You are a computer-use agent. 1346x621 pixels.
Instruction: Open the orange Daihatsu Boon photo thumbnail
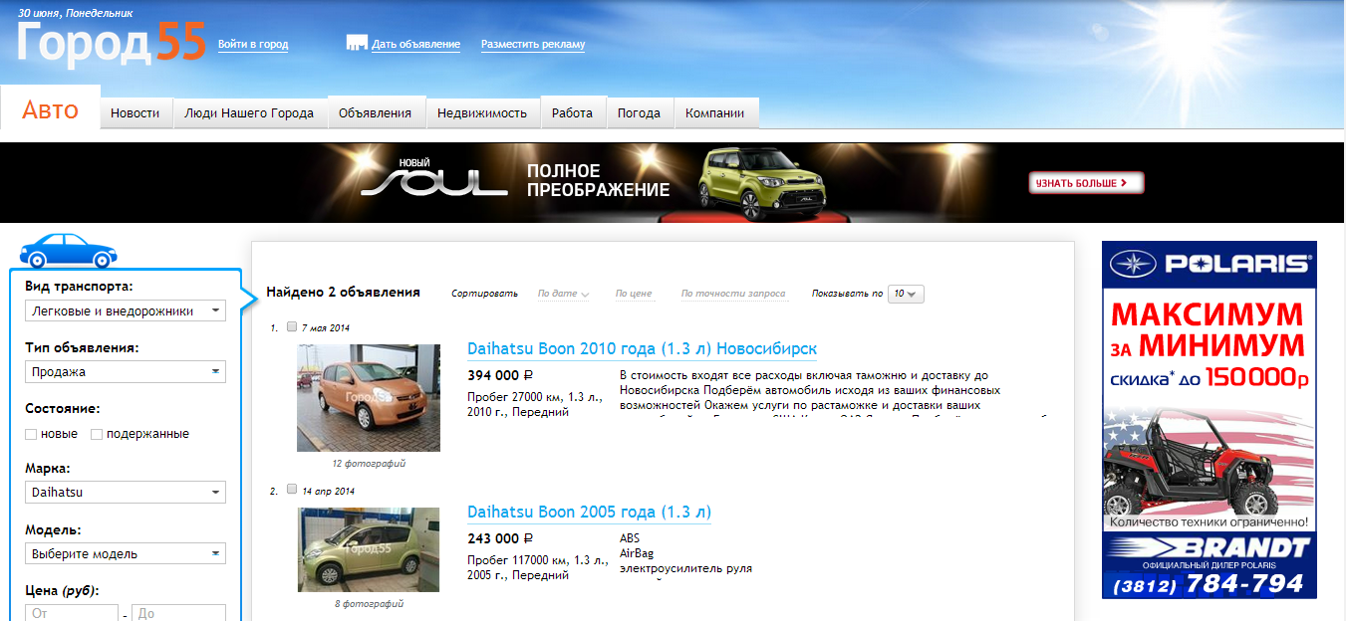point(369,398)
